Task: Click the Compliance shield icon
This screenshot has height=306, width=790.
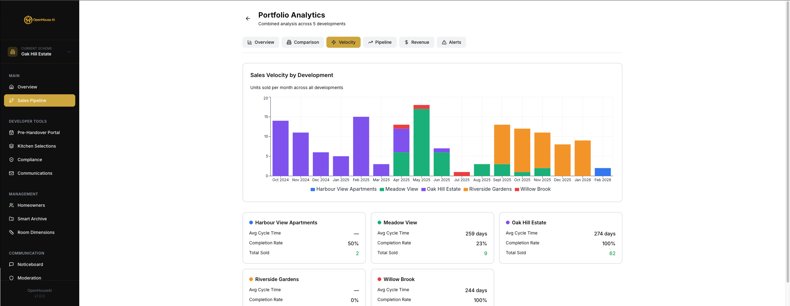Action: pos(11,160)
